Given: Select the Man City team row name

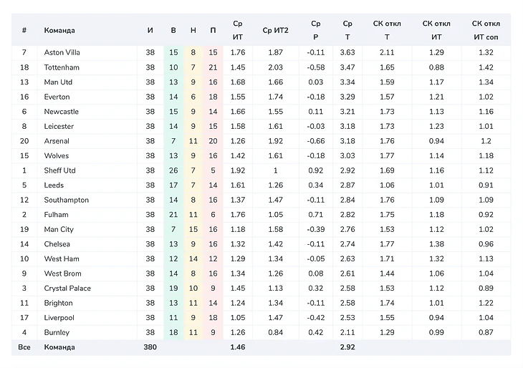Looking at the screenshot, I should point(59,229).
